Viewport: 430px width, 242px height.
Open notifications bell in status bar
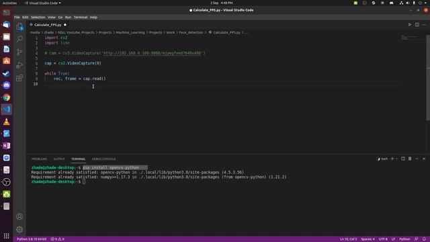(x=424, y=239)
